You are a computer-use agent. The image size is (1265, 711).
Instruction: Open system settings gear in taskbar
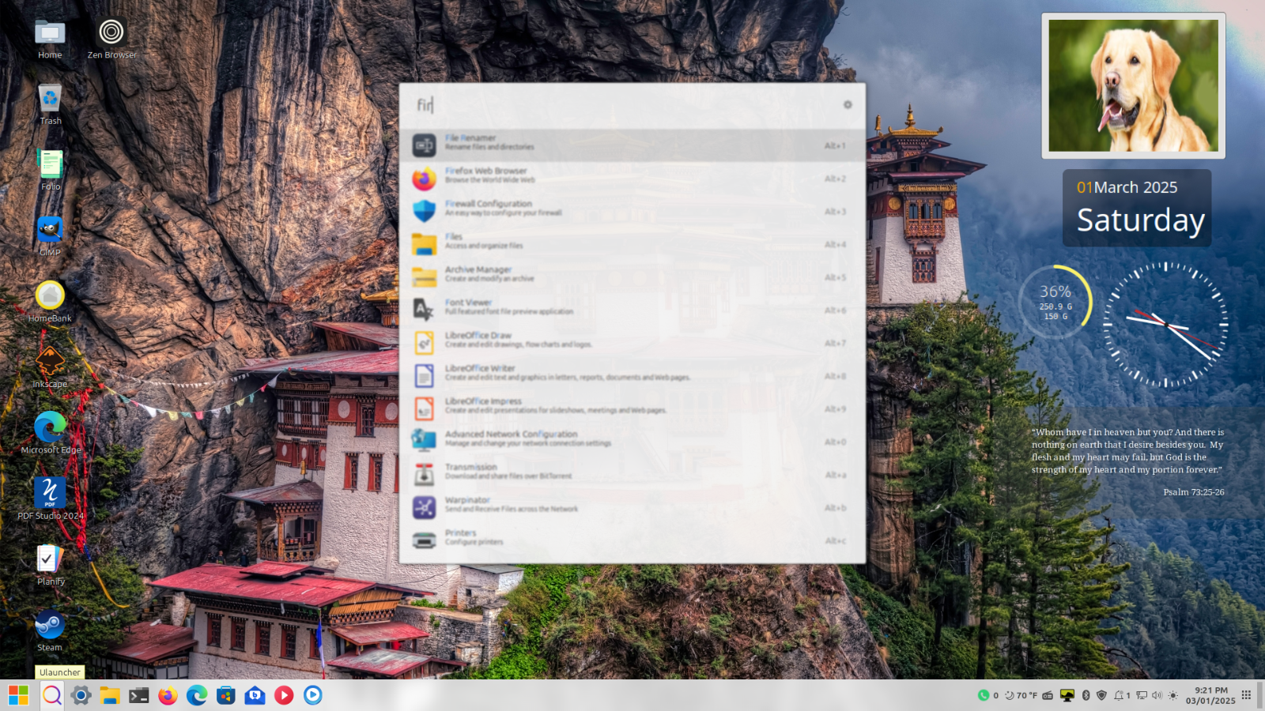click(x=81, y=695)
